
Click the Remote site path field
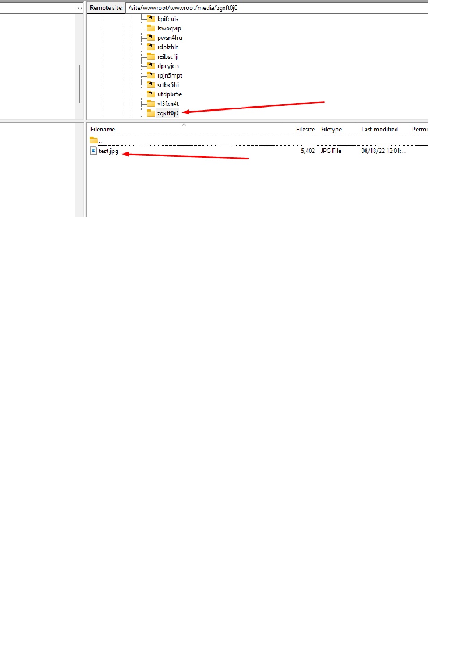coord(276,8)
